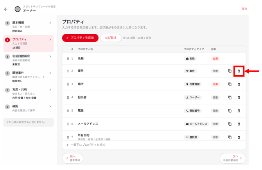The image size is (262, 170).
Task: Click the 電話番号 type chip
Action: (x=193, y=110)
